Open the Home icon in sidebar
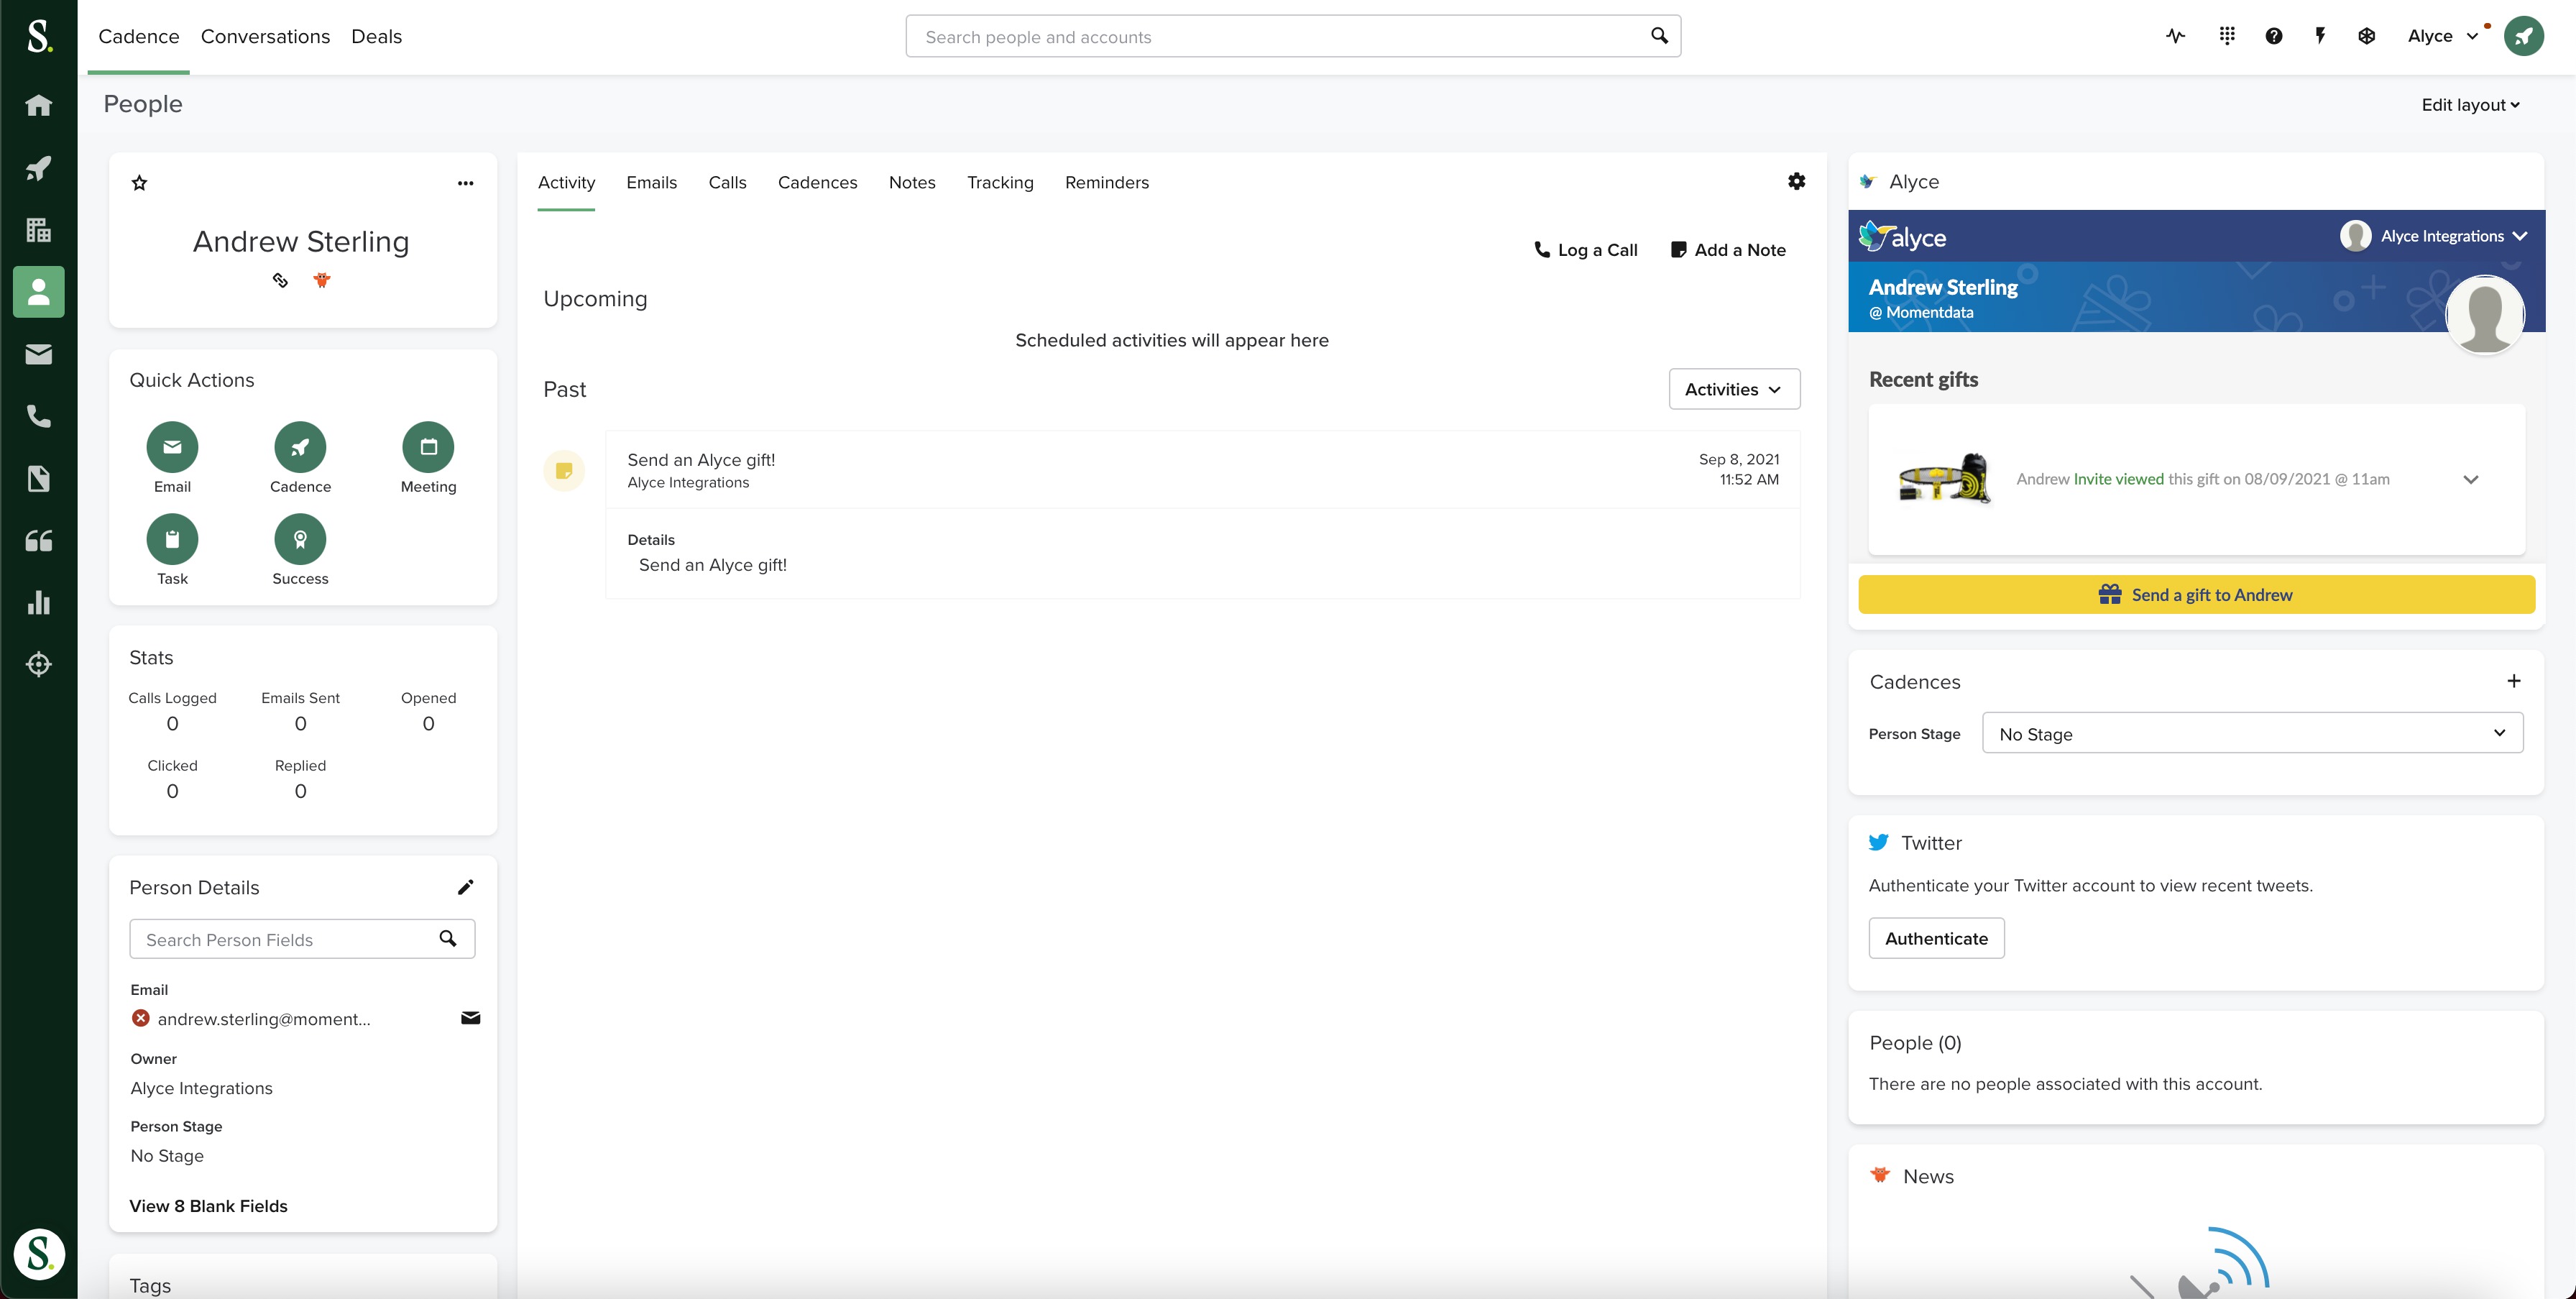The image size is (2576, 1299). tap(38, 106)
